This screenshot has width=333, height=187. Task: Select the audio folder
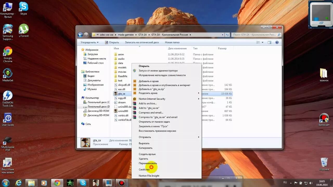click(x=121, y=59)
